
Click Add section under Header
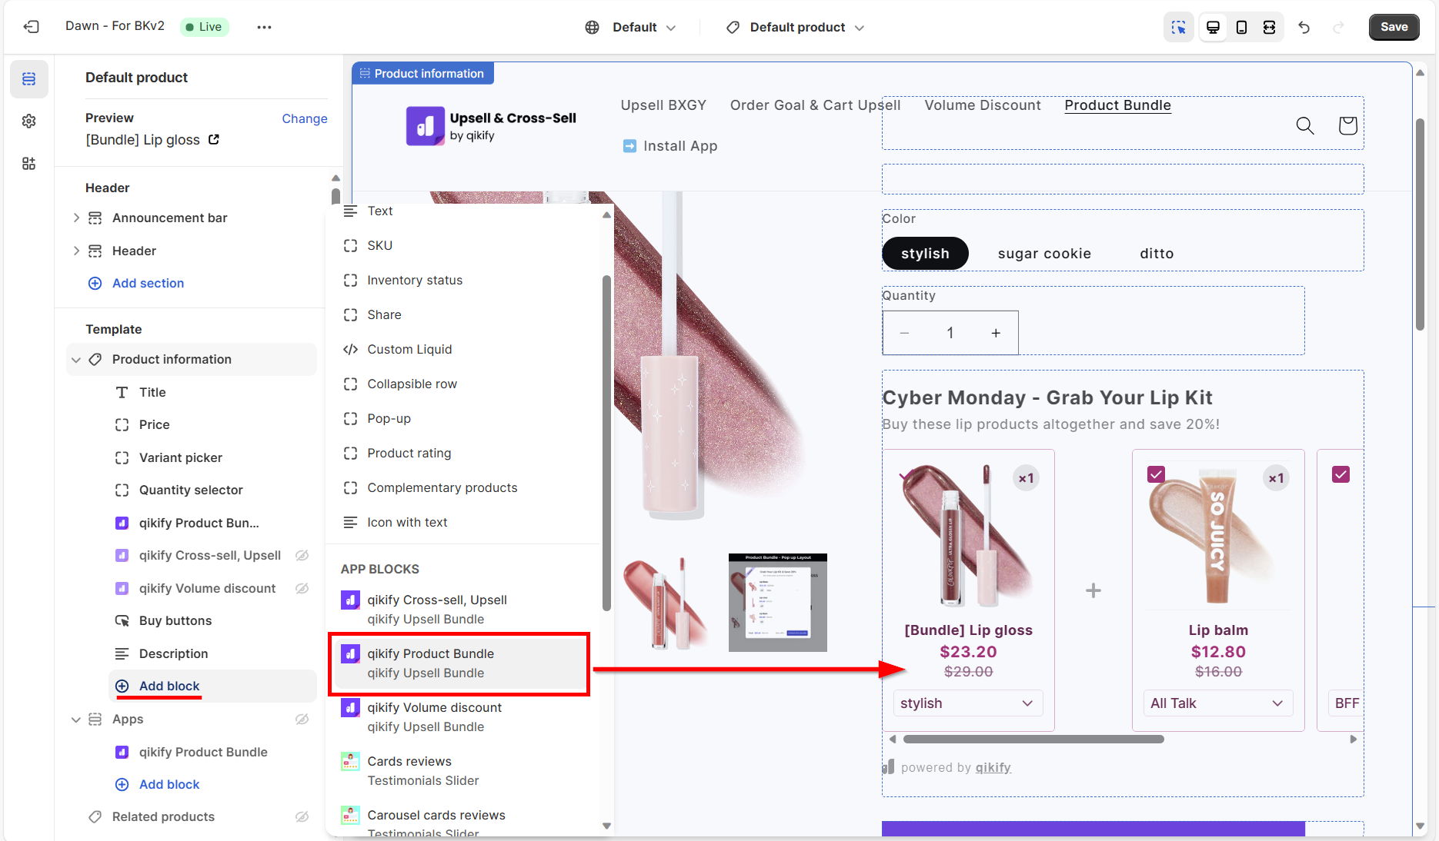[148, 283]
